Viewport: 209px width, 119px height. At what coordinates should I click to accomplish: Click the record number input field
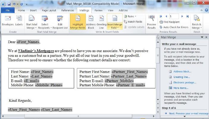[174, 16]
